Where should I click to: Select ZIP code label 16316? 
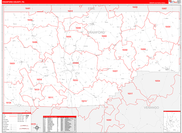[x=39, y=80]
